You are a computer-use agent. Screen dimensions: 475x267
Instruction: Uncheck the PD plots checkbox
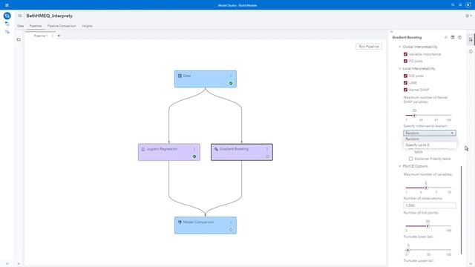(x=405, y=61)
